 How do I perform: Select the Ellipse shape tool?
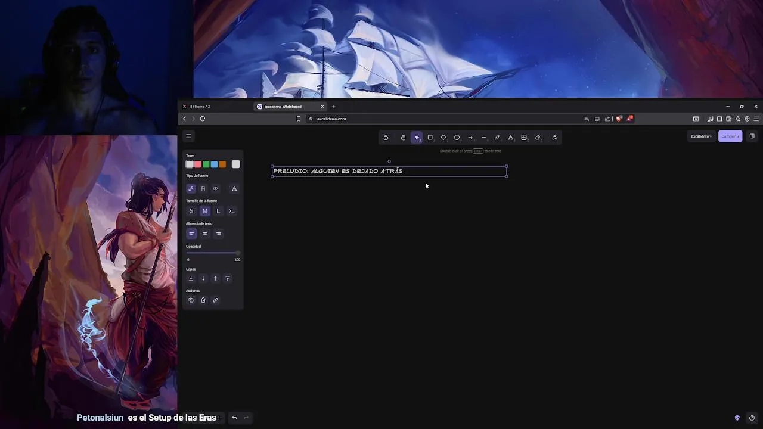coord(457,138)
